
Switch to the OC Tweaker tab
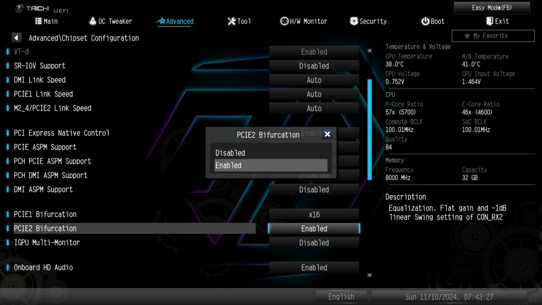tap(111, 21)
